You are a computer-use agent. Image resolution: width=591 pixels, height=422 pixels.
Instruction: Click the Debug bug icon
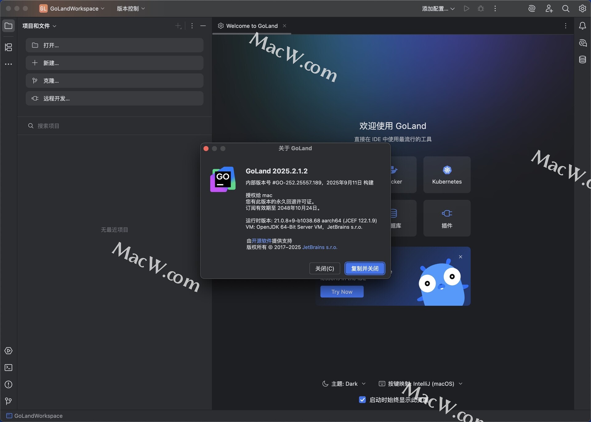[x=481, y=9]
